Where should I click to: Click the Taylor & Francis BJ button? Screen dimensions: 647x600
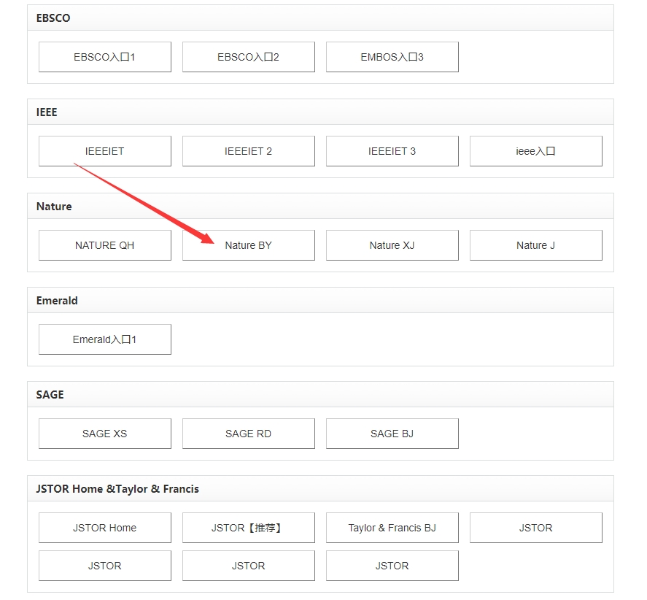click(x=392, y=528)
